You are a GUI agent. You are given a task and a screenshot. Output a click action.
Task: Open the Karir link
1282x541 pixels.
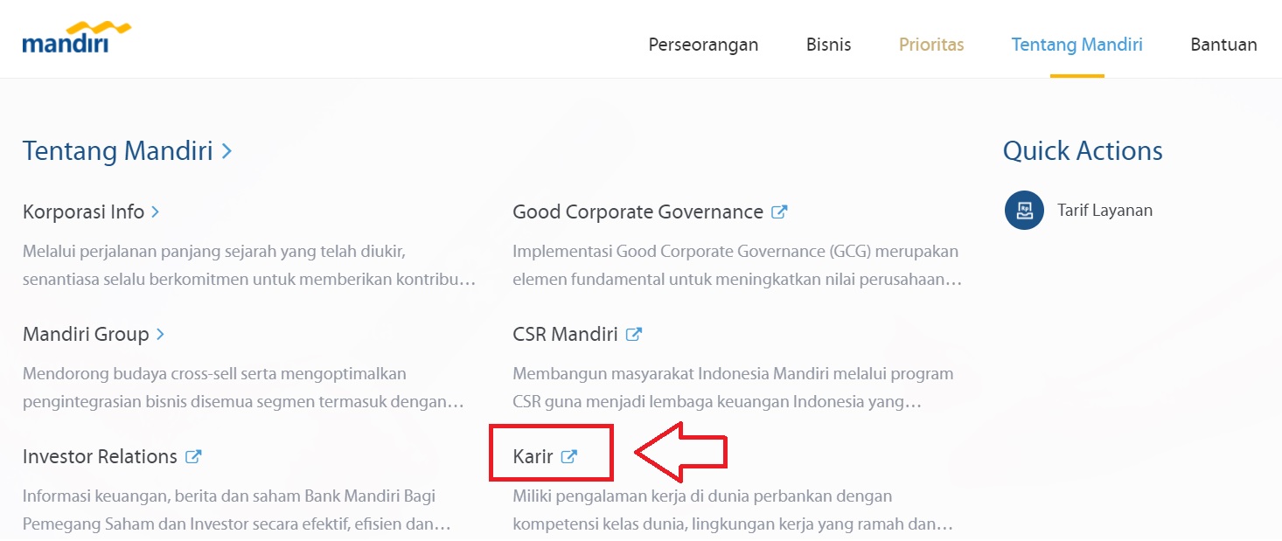(533, 456)
